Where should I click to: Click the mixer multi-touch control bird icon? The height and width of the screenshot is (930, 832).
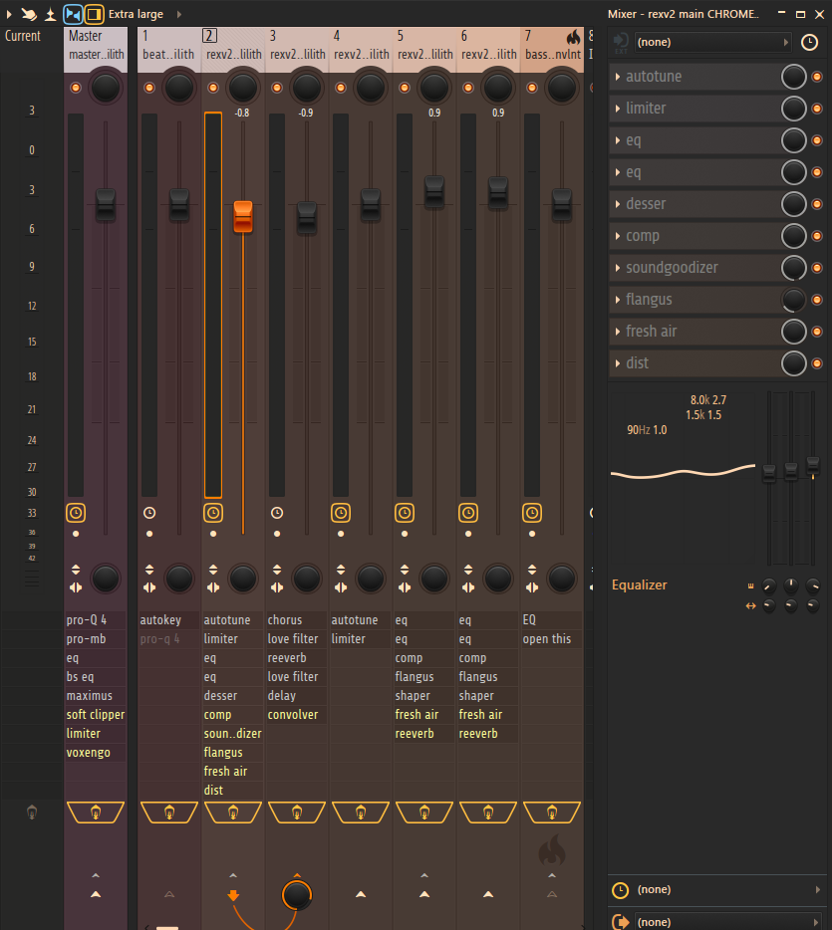[29, 14]
